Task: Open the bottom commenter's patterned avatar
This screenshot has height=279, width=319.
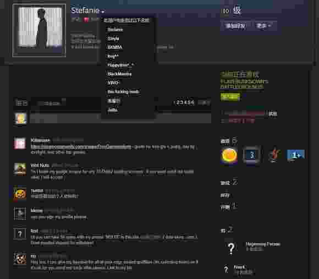Action: point(20,259)
